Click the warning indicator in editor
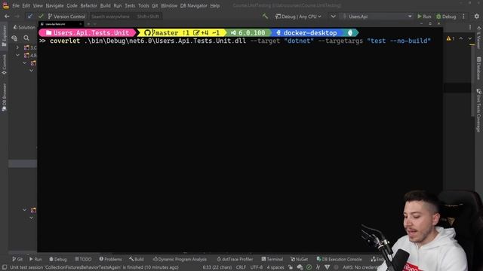Viewport: 483px width, 271px height. (451, 38)
